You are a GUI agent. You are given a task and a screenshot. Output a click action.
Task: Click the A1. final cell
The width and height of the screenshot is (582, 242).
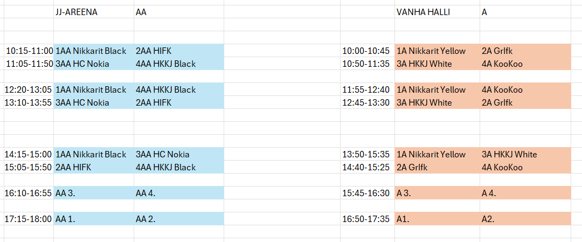(404, 219)
